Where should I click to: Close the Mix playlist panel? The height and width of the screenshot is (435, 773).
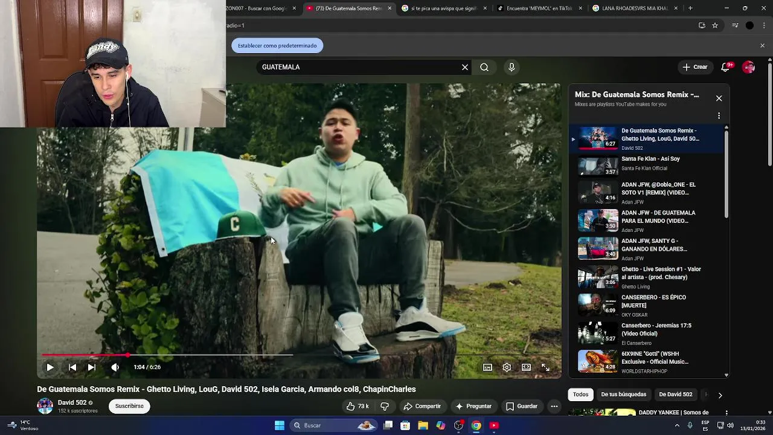click(x=719, y=98)
